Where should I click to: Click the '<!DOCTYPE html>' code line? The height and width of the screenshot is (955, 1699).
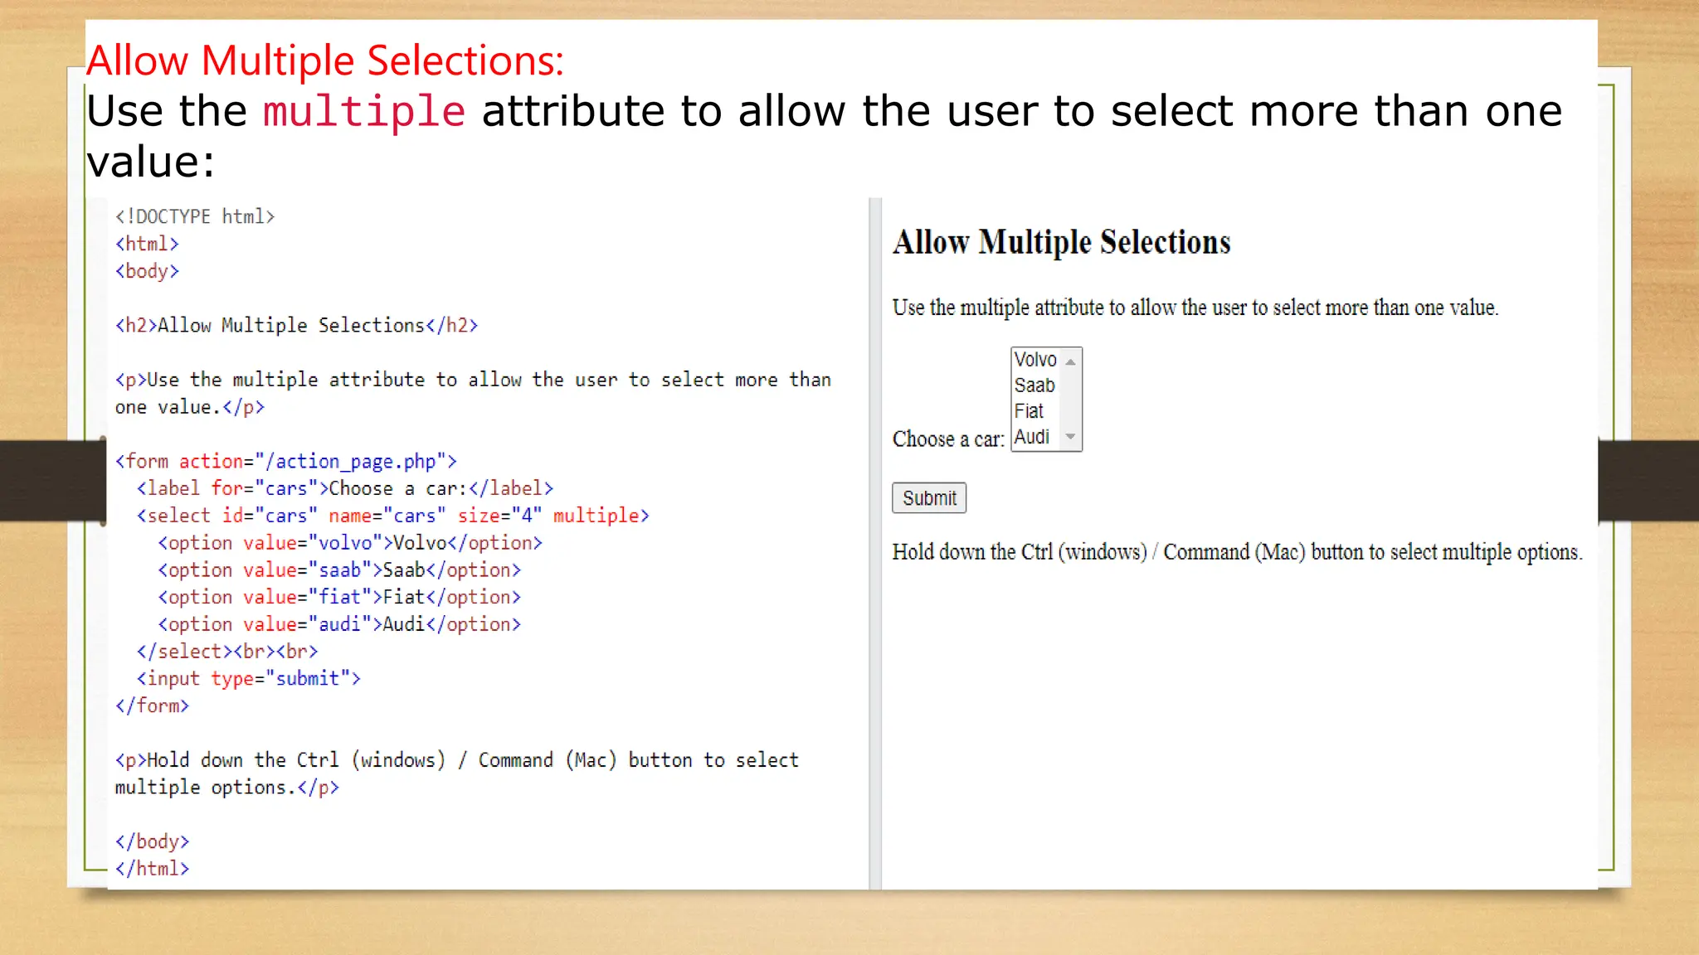pyautogui.click(x=195, y=217)
